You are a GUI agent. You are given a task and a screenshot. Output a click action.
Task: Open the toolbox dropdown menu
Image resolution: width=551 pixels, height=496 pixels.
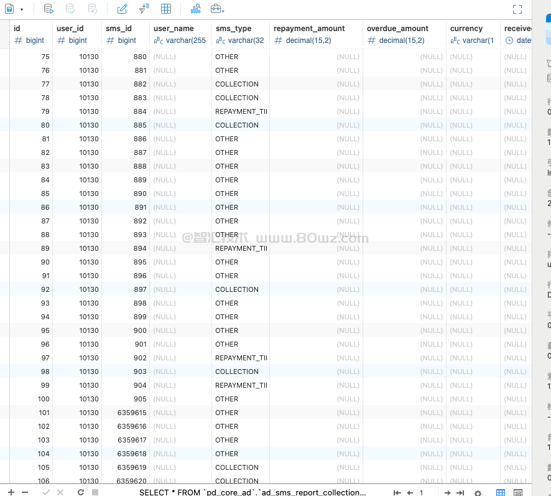[217, 9]
